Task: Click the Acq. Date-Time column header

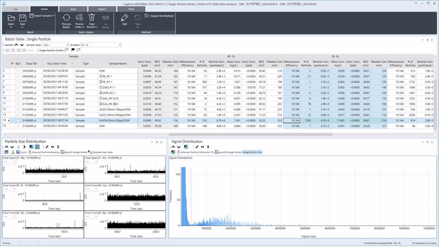Action: [58, 64]
